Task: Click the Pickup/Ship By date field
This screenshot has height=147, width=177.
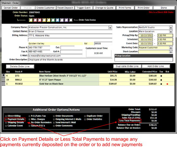Action: coord(146,35)
